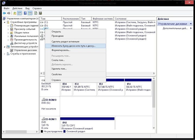Click the Управление компьютером root icon
195x140 pixels.
tap(4, 18)
